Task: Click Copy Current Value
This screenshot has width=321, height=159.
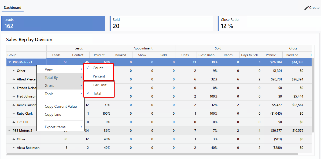Action: click(61, 106)
